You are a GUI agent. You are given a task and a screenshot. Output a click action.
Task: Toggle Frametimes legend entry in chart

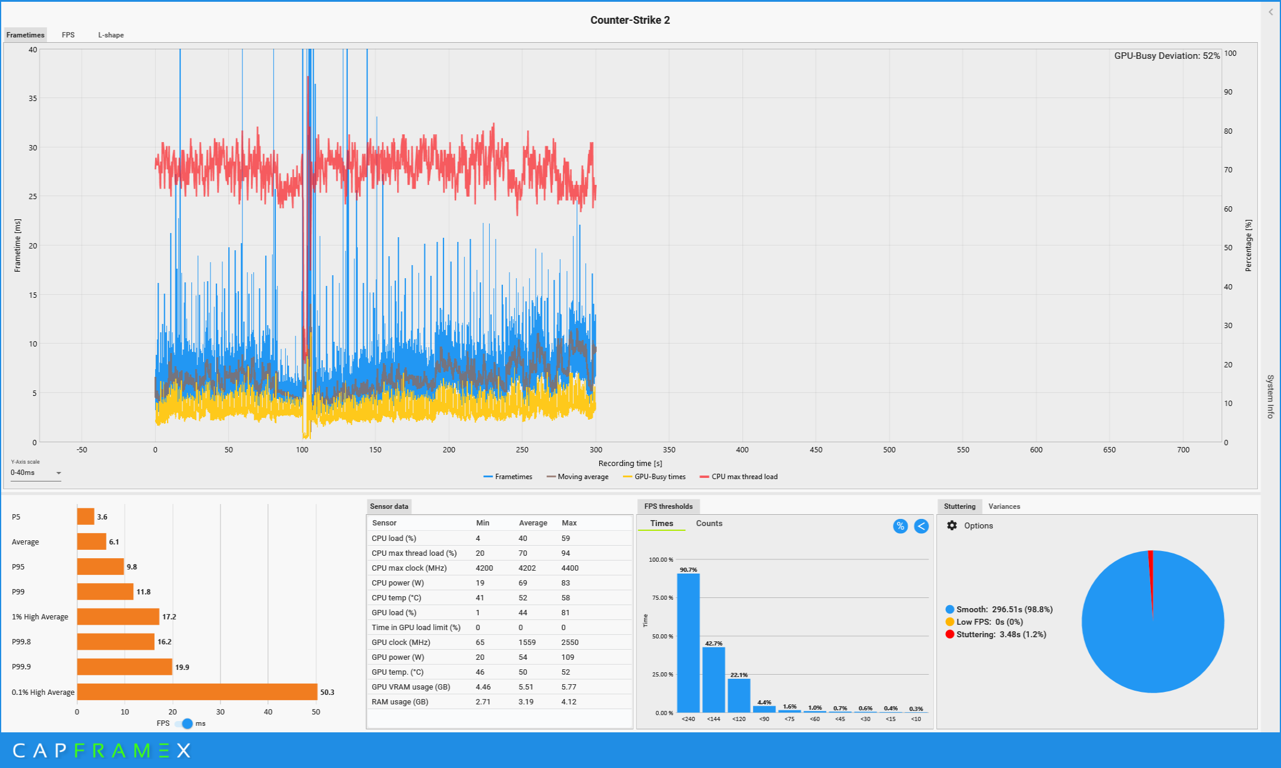click(508, 477)
